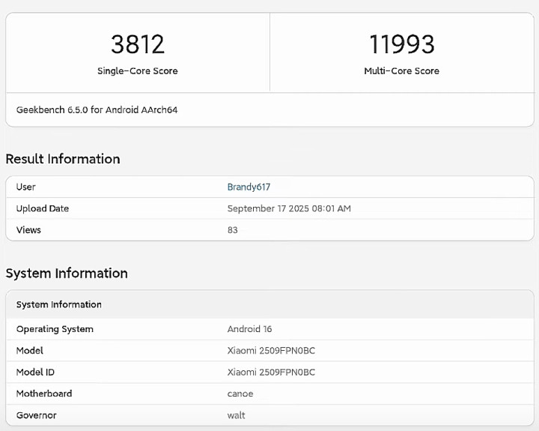This screenshot has height=431, width=539.
Task: Click the Model ID row label
Action: click(x=35, y=373)
